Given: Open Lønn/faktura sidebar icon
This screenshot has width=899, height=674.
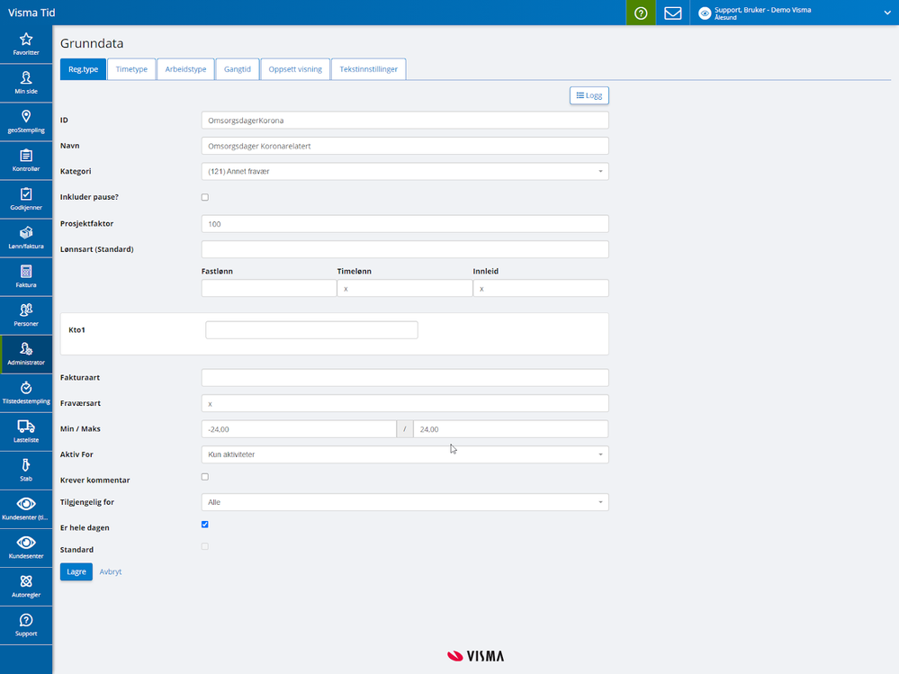Looking at the screenshot, I should click(26, 233).
